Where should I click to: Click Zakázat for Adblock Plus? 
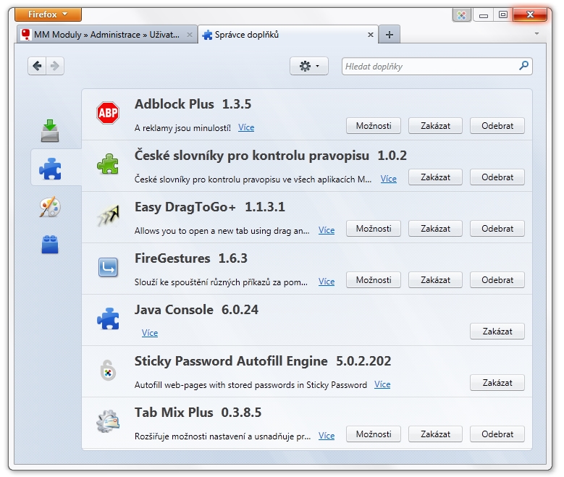tap(435, 126)
